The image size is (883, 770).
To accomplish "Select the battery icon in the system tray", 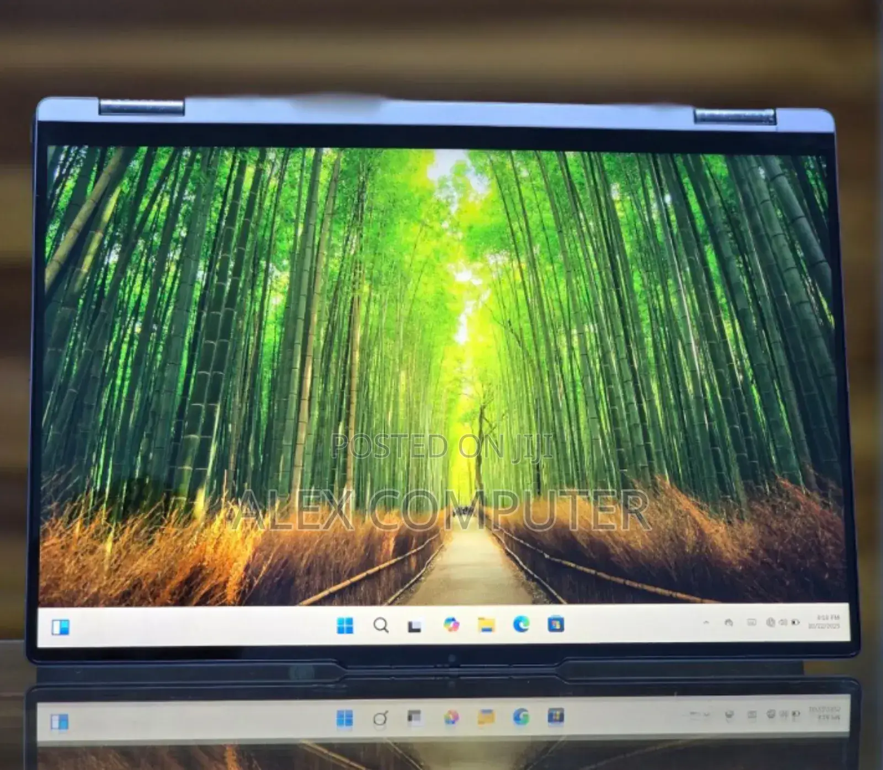I will coord(795,623).
